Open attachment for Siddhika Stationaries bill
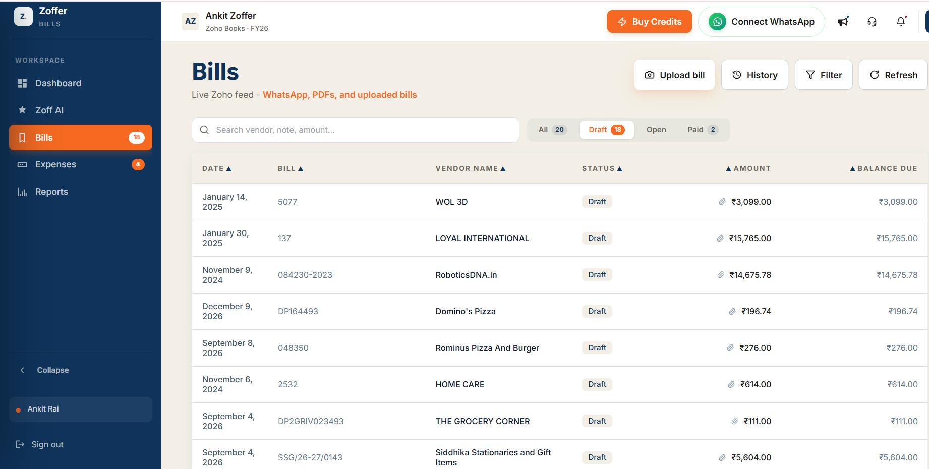Viewport: 929px width, 469px height. [x=722, y=457]
